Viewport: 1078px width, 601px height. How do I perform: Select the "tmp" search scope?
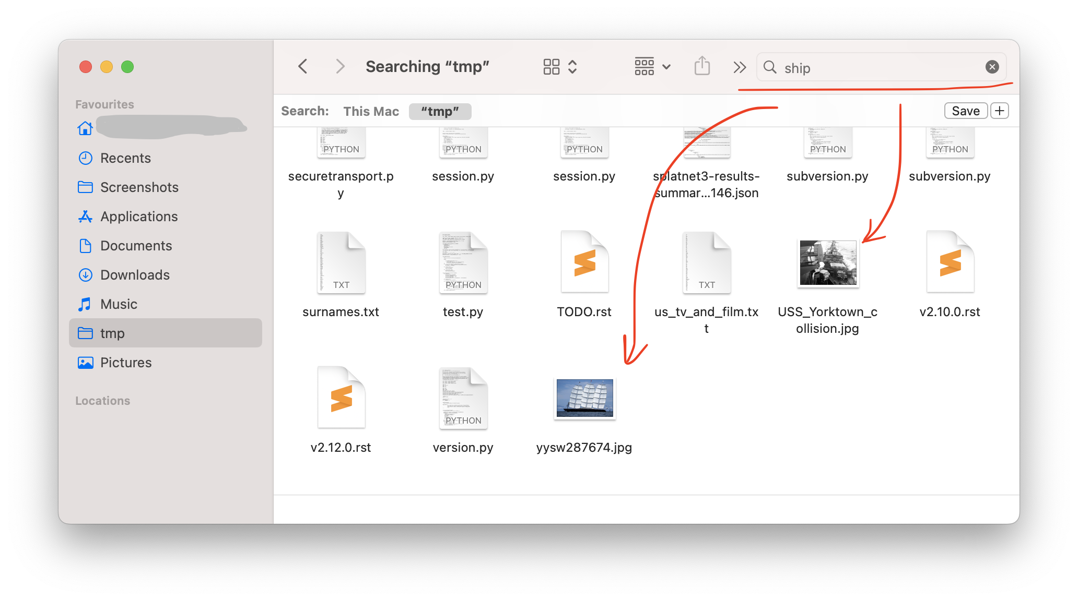tap(440, 111)
